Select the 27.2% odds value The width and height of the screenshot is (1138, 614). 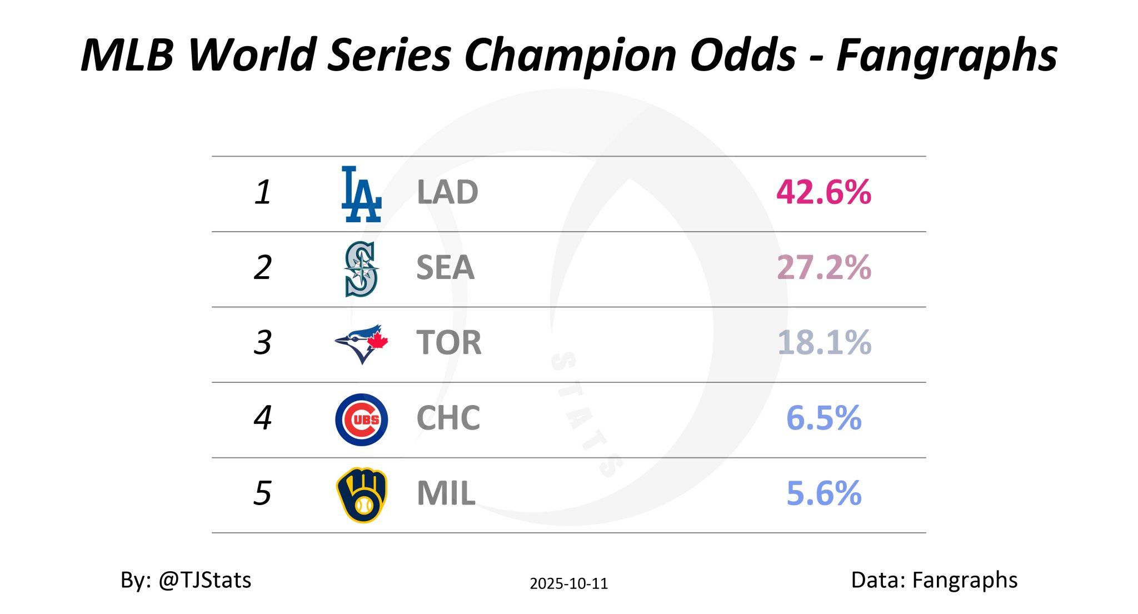[823, 268]
